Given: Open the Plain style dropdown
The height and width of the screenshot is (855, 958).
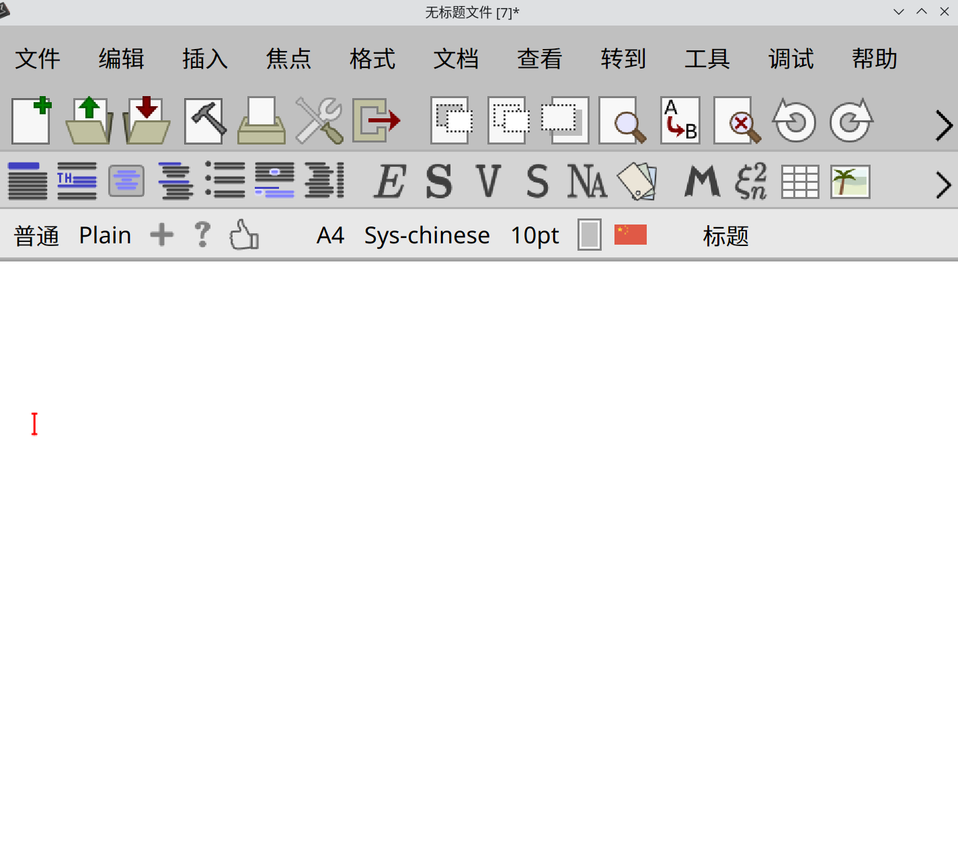Looking at the screenshot, I should [105, 235].
